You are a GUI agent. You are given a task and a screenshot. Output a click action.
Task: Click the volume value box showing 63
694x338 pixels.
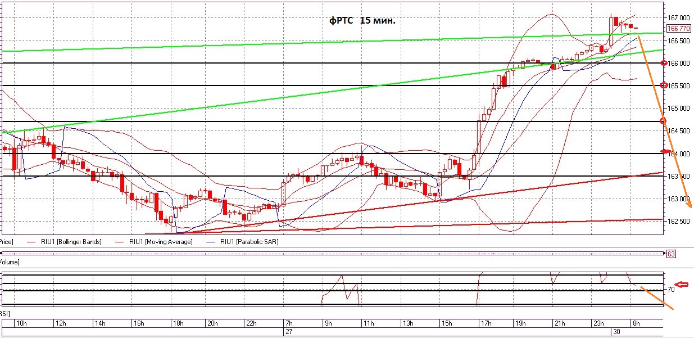point(671,254)
